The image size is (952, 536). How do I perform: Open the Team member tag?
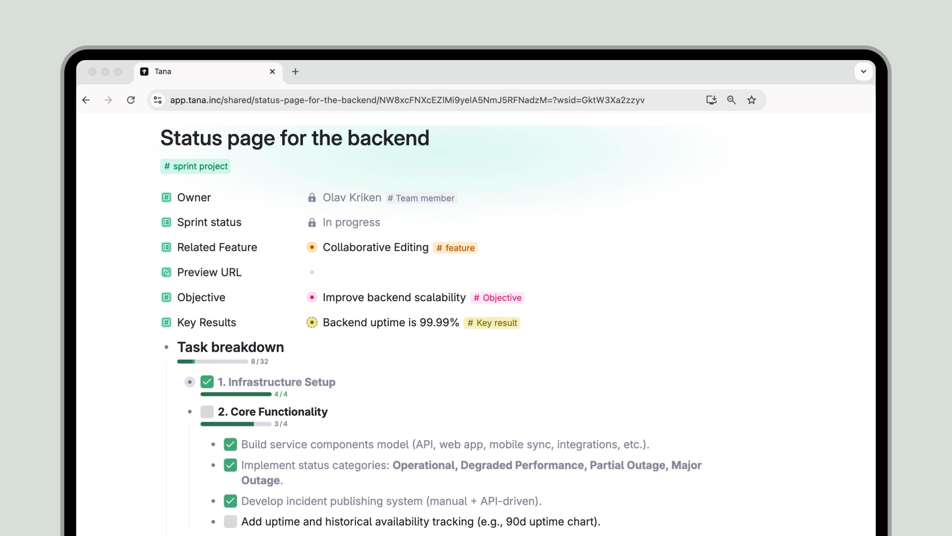tap(421, 199)
